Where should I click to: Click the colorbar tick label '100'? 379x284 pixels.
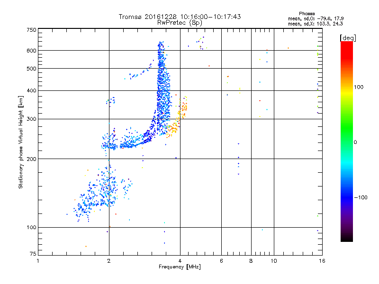click(359, 87)
